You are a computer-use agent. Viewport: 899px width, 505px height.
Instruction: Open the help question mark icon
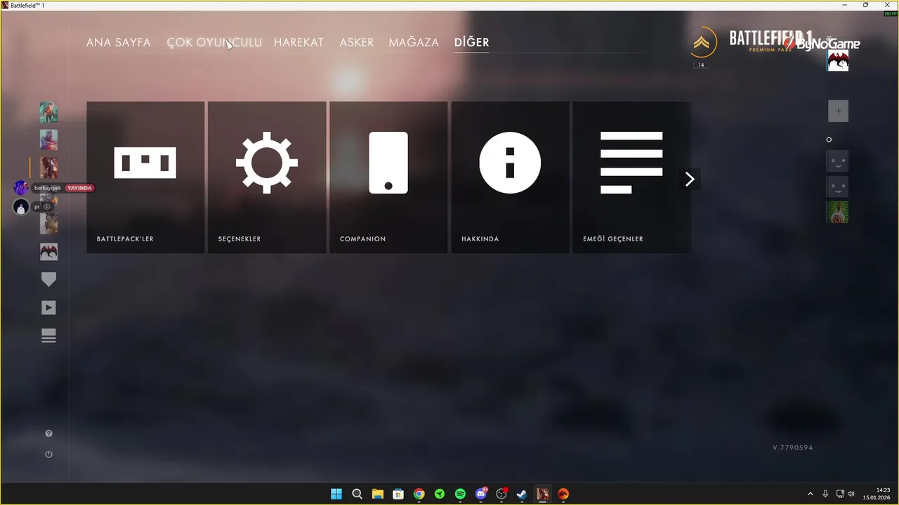pos(48,433)
